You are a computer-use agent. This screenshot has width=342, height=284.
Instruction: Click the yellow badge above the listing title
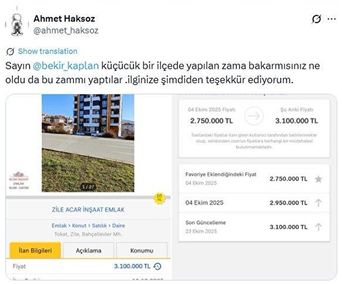point(160,198)
